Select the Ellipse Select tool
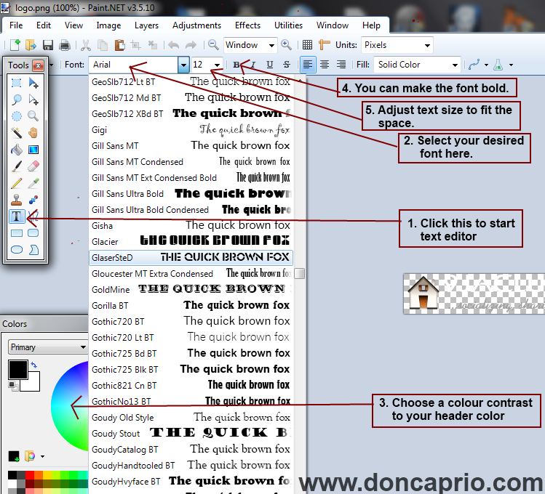The image size is (545, 494). [16, 116]
